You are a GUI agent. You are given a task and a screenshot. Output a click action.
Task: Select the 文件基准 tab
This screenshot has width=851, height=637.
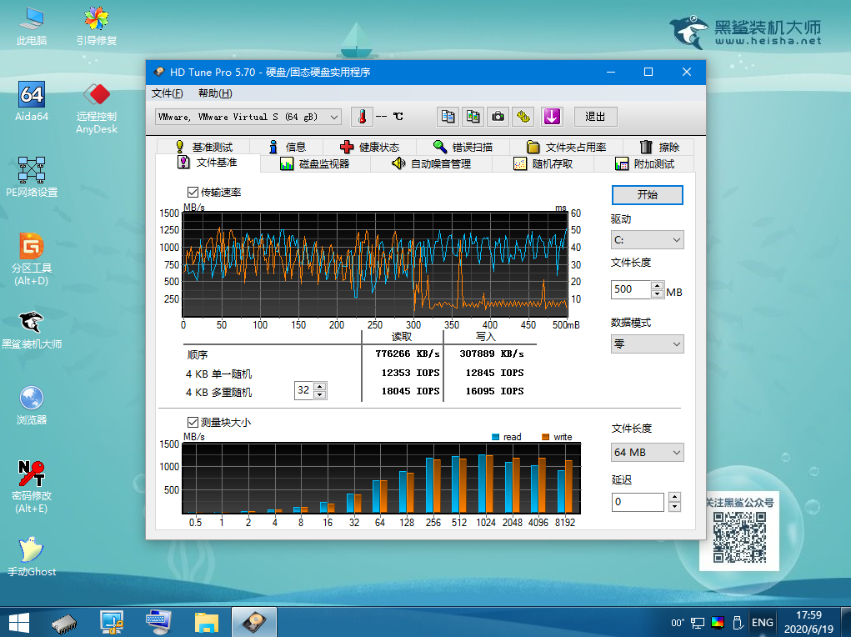pos(208,163)
